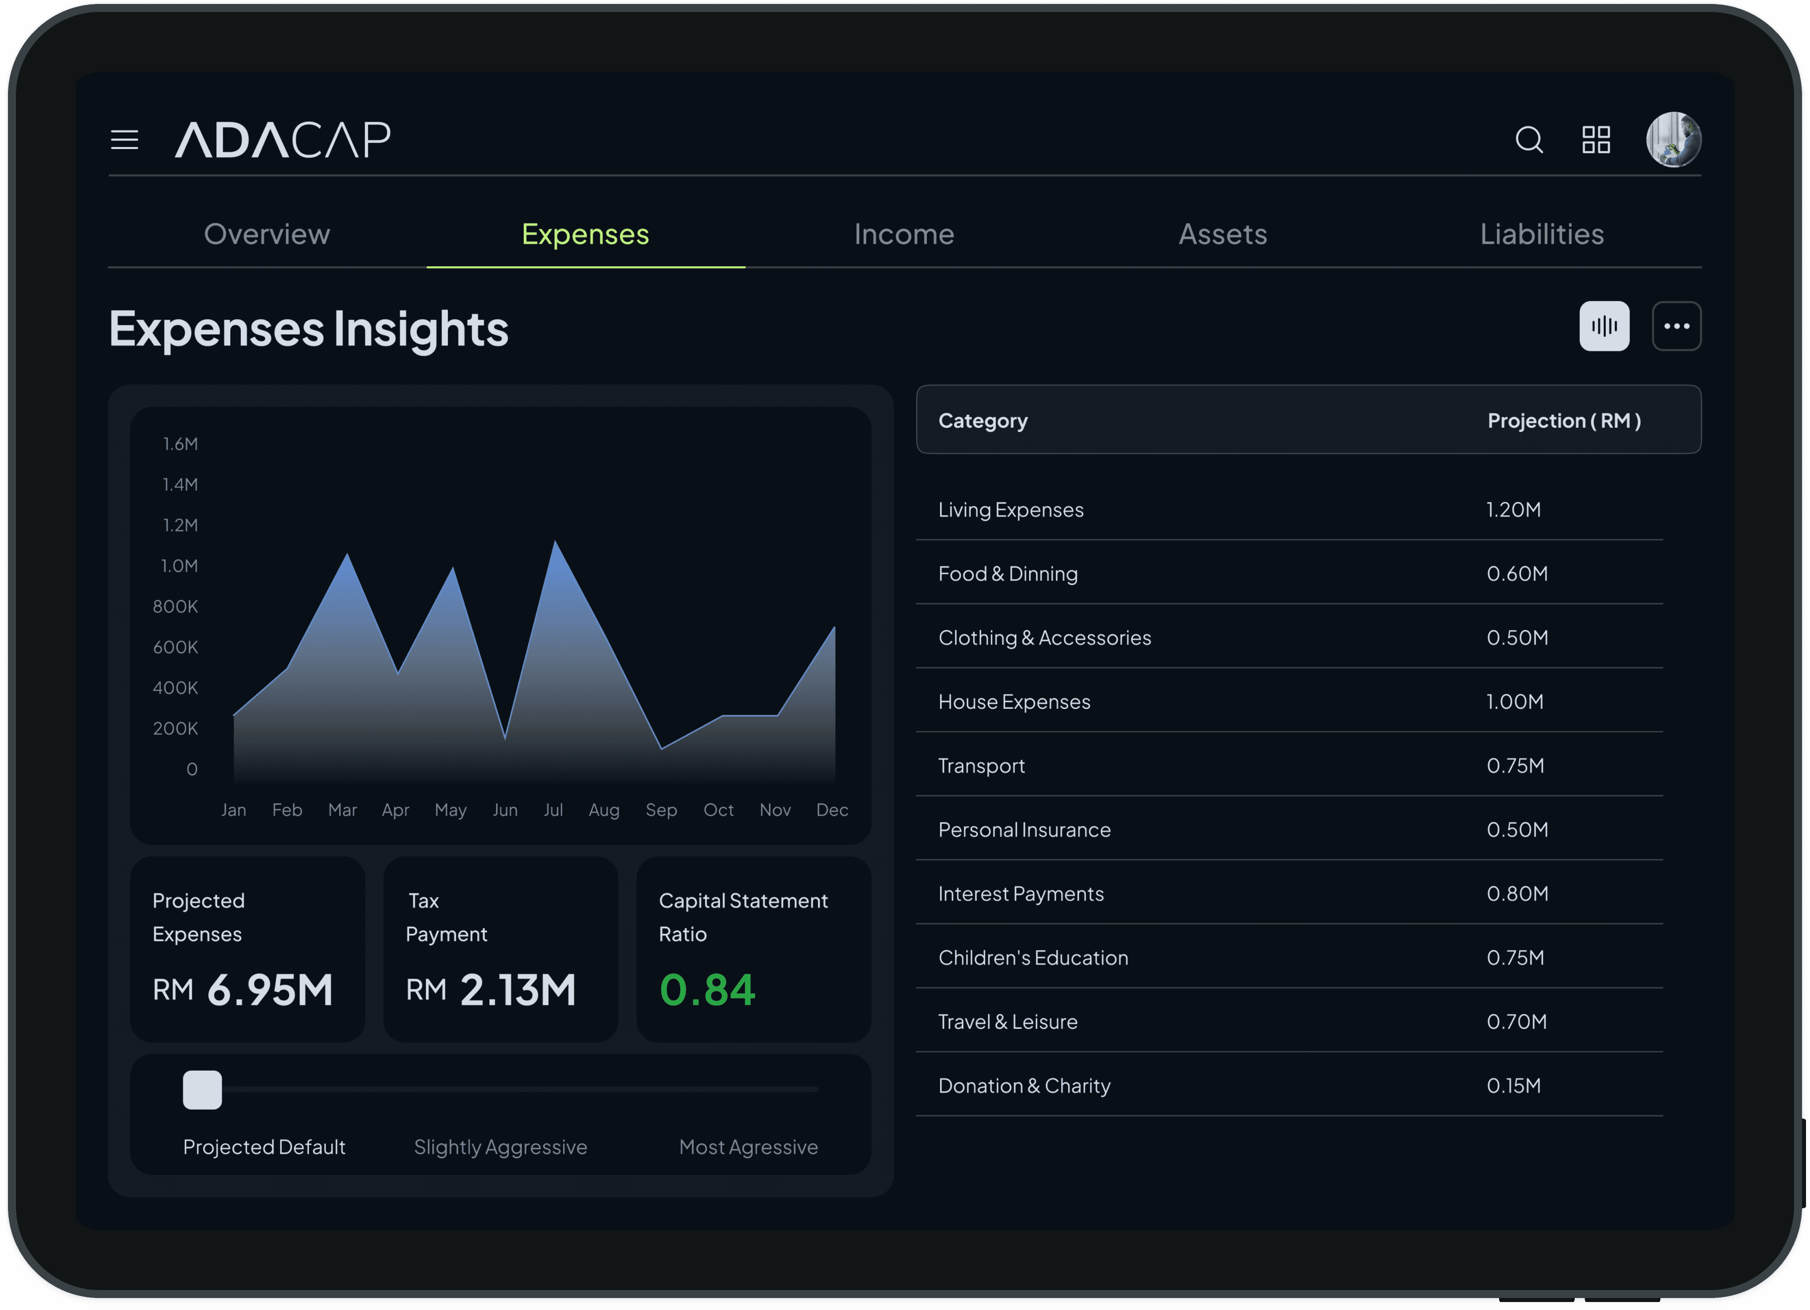Switch to the Overview tab

(x=267, y=234)
